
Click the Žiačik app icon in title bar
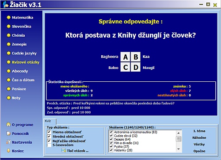click(x=6, y=4)
